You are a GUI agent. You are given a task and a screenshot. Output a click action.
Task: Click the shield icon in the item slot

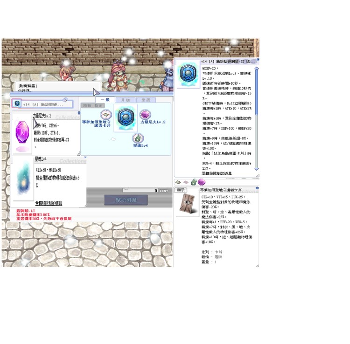click(x=17, y=104)
